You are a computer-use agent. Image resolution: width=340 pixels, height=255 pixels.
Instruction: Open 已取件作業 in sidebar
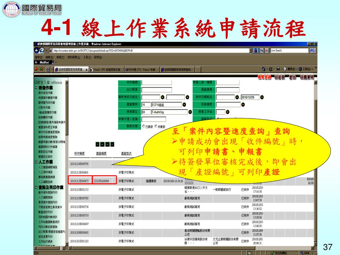[x=44, y=108]
